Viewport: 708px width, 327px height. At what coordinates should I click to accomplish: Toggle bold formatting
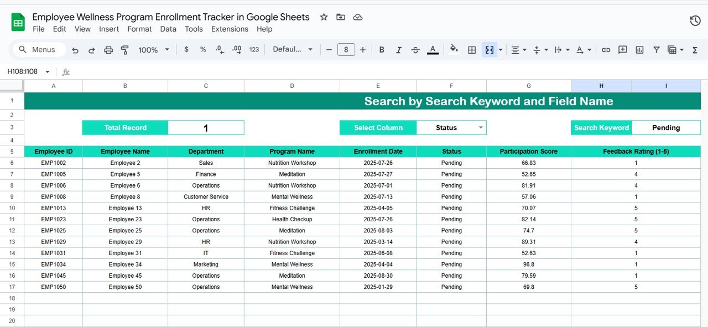pyautogui.click(x=382, y=50)
